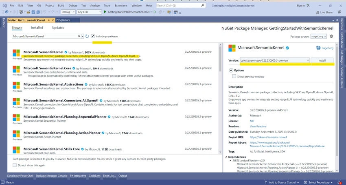Close the NuGet tab
Screen dimensions: 346x185
(53, 20)
